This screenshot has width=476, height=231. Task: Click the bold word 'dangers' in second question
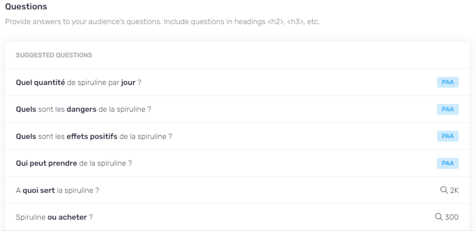click(82, 109)
